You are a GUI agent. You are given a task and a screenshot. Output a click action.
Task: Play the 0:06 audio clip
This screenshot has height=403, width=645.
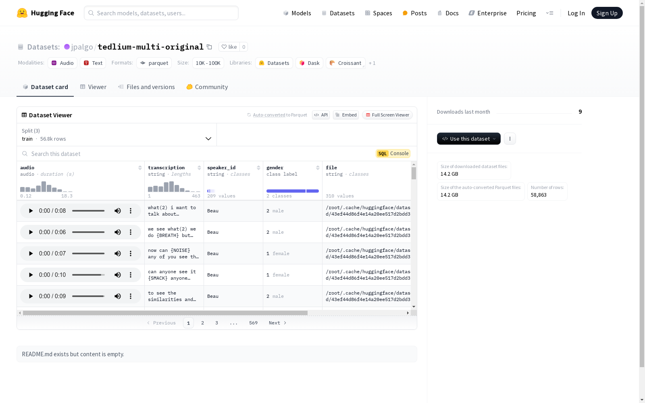point(31,232)
